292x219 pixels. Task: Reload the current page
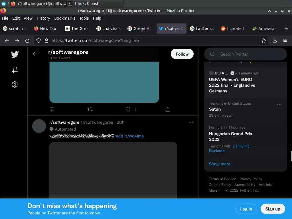click(x=27, y=40)
